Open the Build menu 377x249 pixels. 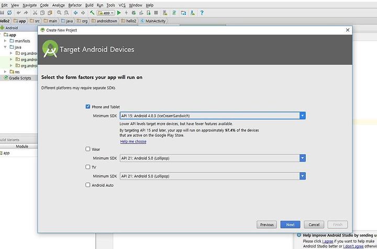(x=89, y=5)
